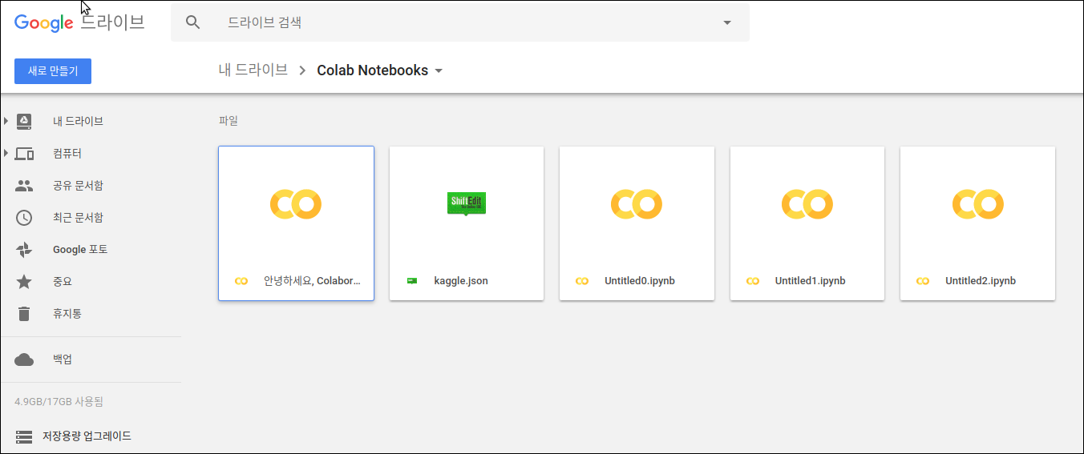Expand 컴퓨터 tree arrow
Screen dimensions: 1084x454
point(6,153)
